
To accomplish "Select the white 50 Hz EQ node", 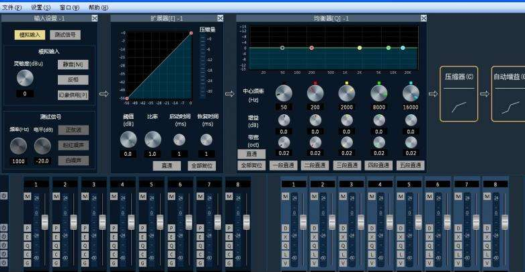I will tap(282, 48).
